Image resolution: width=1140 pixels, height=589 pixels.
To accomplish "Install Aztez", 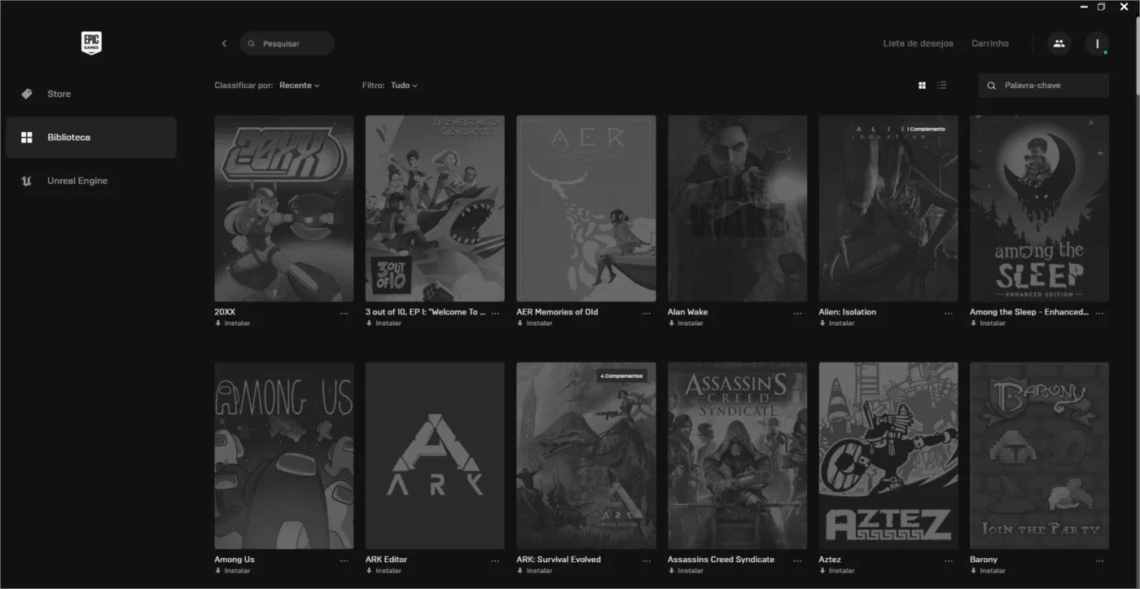I will [x=837, y=571].
